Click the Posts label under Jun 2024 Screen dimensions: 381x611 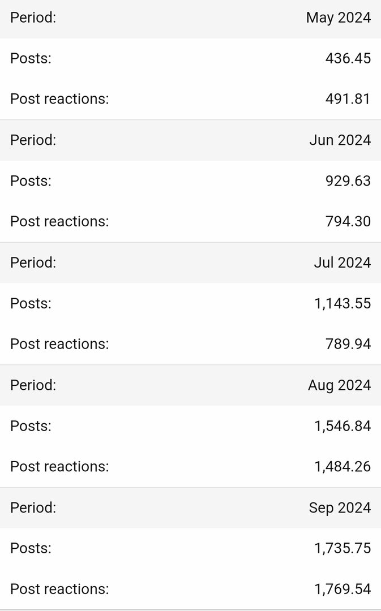31,181
